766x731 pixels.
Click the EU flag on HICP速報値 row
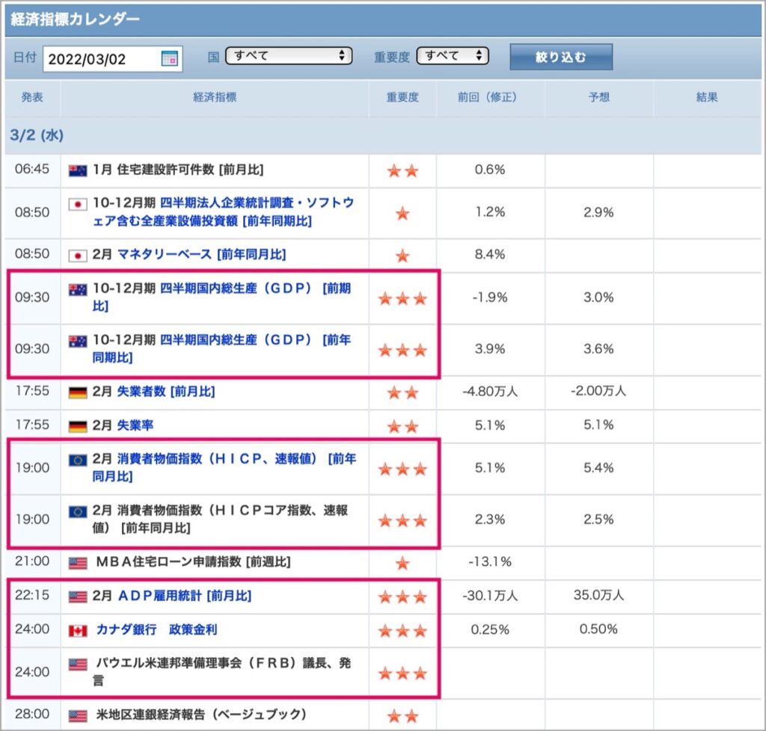click(78, 460)
